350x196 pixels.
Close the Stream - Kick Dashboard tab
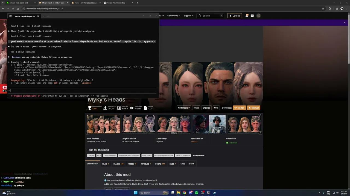point(34,3)
